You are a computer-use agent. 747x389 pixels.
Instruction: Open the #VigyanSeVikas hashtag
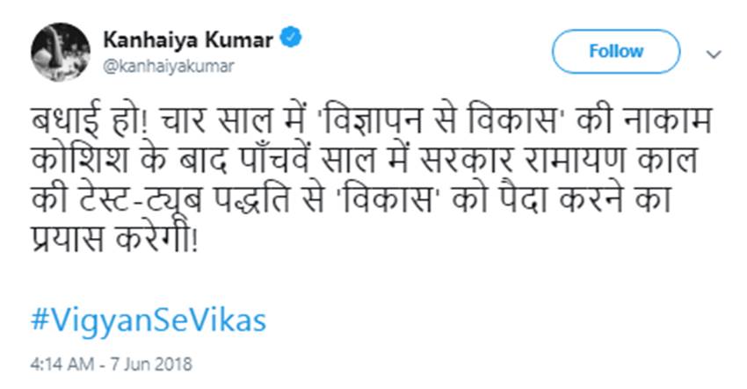tap(148, 320)
